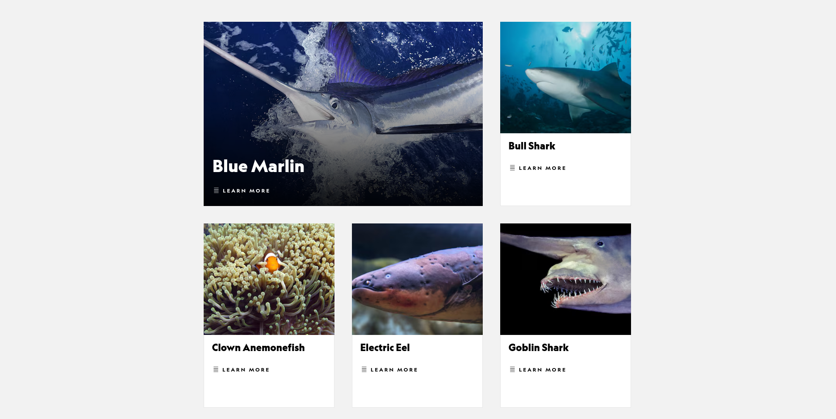Viewport: 836px width, 419px height.
Task: Click the list icon under Goblin Shark
Action: (512, 369)
